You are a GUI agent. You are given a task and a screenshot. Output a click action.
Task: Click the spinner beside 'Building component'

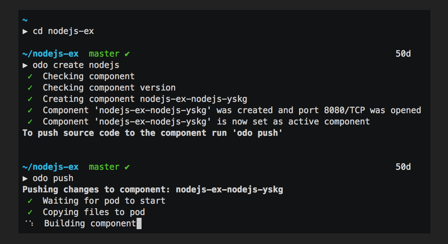(x=29, y=223)
